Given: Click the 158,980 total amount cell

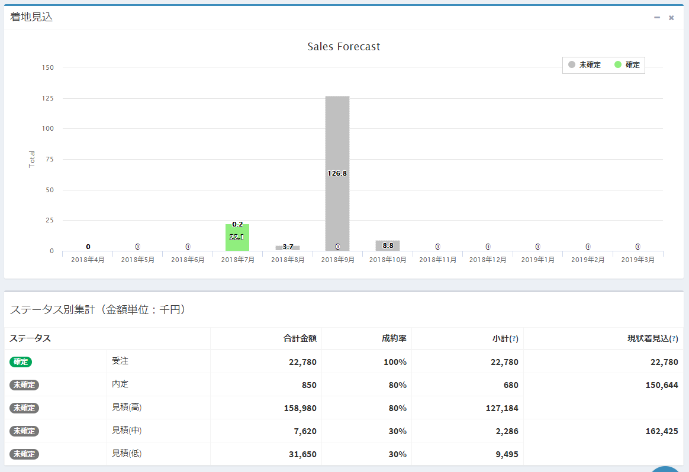Looking at the screenshot, I should (300, 408).
